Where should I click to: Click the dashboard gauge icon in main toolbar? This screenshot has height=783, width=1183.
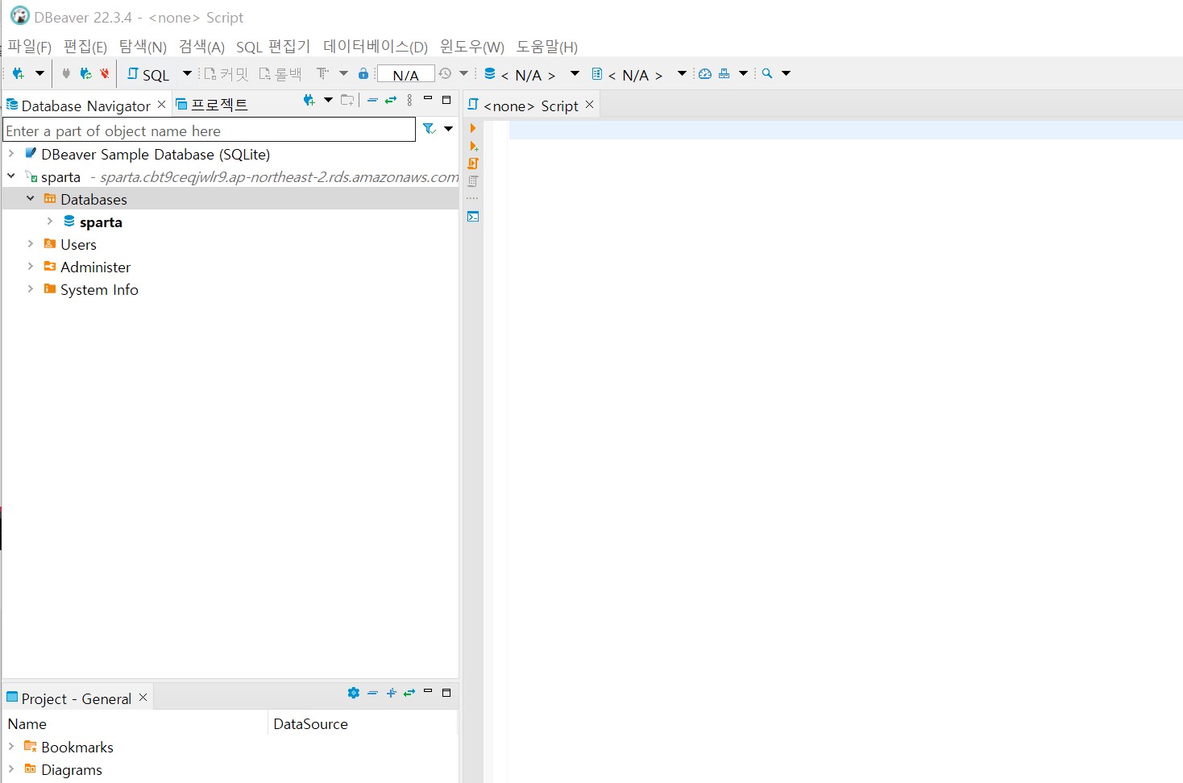click(x=705, y=73)
